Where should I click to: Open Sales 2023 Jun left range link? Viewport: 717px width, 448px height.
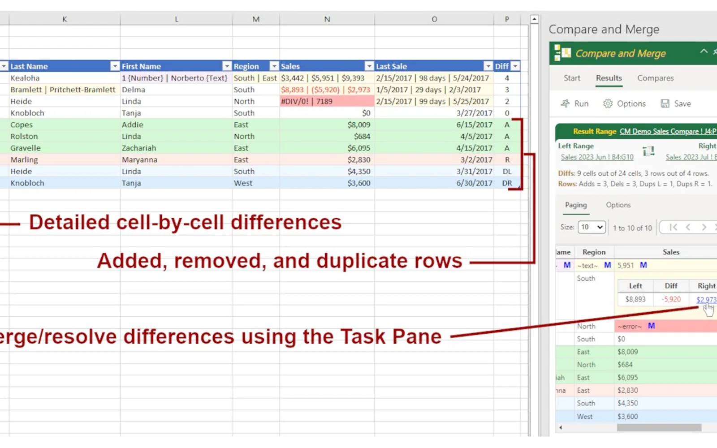point(597,157)
